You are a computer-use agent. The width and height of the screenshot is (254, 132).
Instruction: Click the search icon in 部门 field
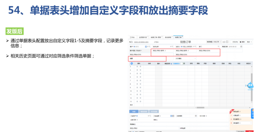[x=218, y=46]
